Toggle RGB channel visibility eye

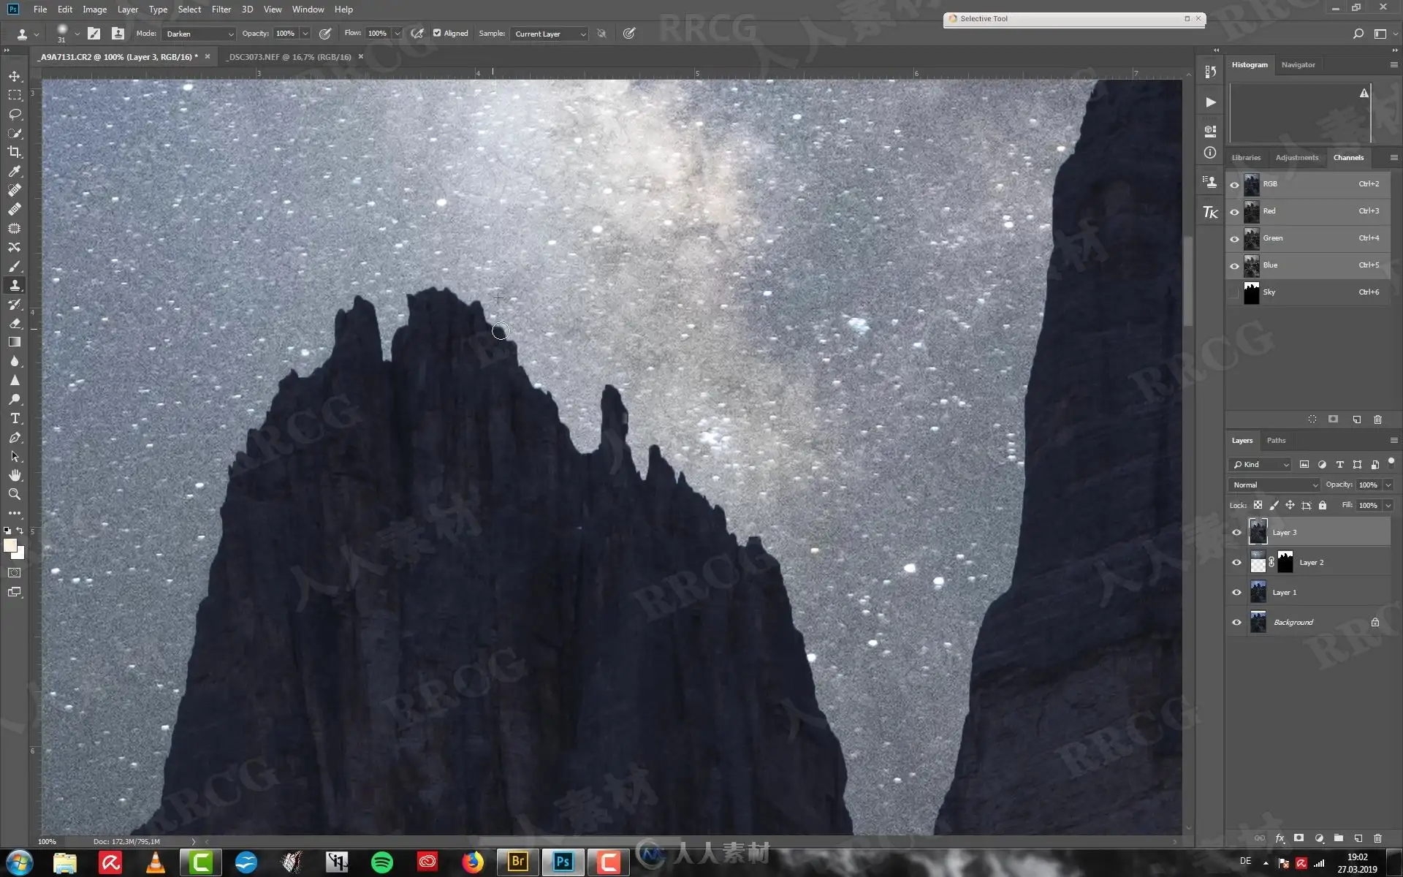click(x=1234, y=184)
